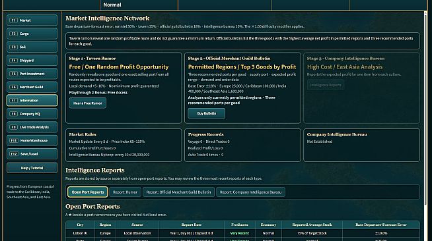
Task: Click the Region column header
Action: tap(105, 225)
